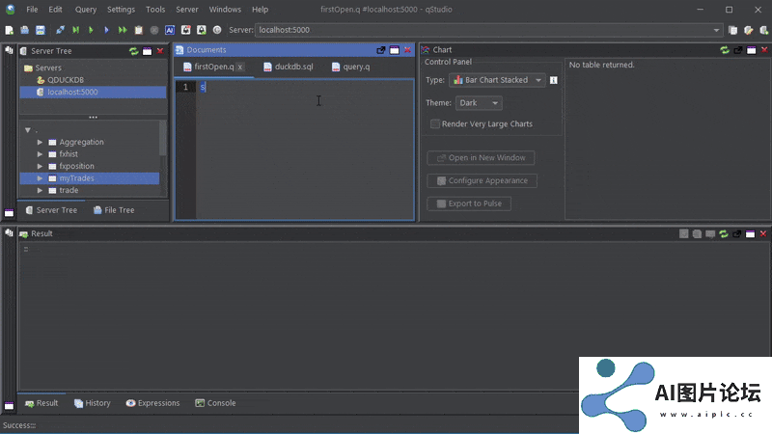Viewport: 772px width, 434px height.
Task: Click Export to Pulse button
Action: click(469, 203)
